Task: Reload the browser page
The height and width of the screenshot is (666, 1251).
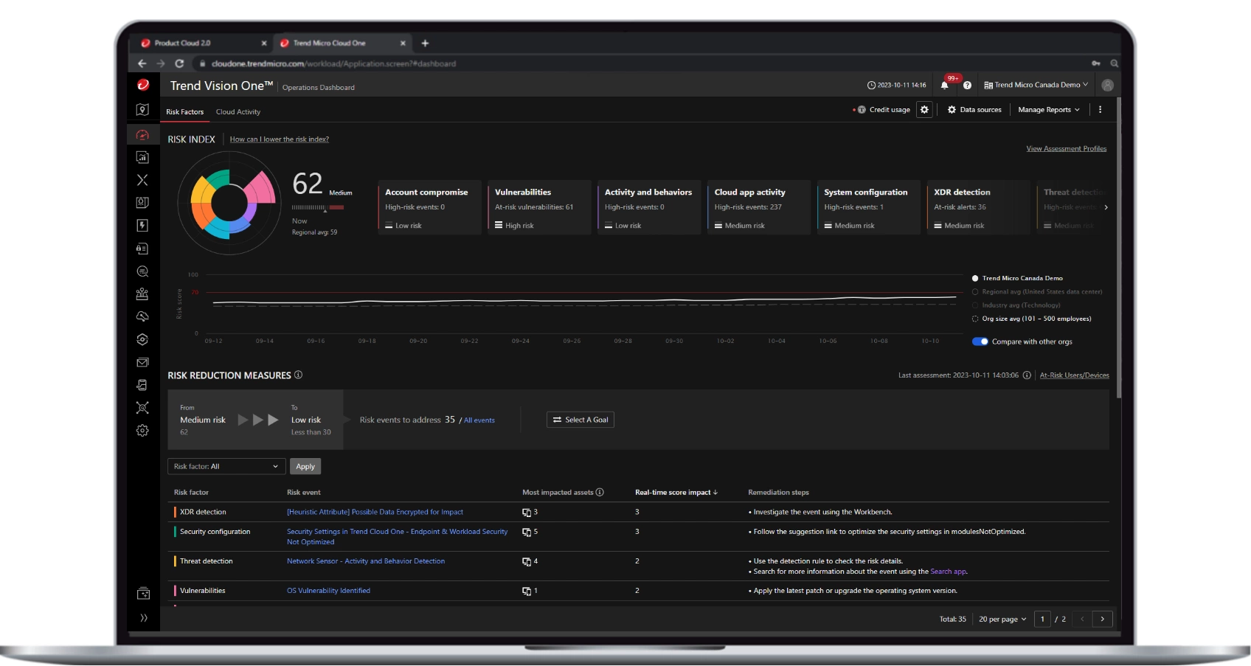Action: 179,63
